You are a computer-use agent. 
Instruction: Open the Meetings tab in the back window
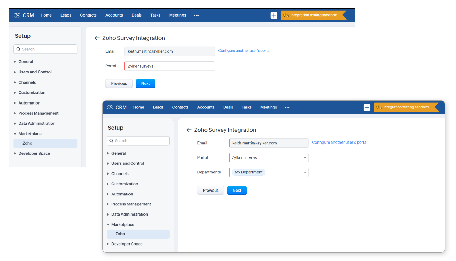[178, 15]
